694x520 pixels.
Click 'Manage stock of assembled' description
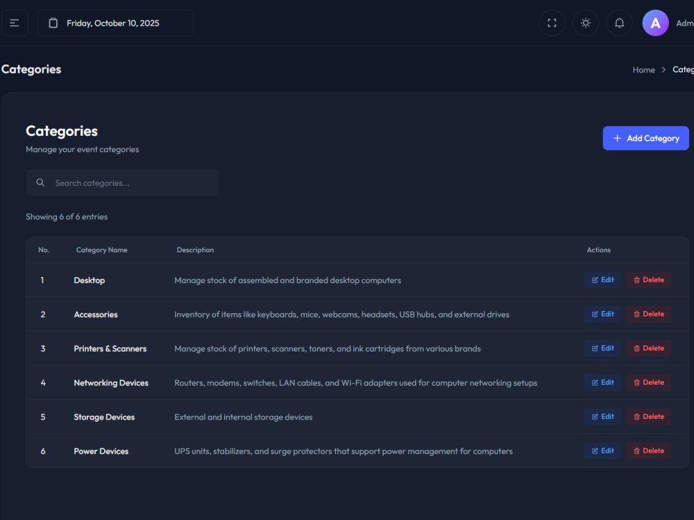pos(288,280)
